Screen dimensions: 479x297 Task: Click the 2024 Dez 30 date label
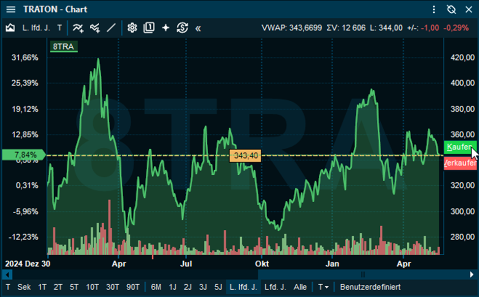click(28, 264)
